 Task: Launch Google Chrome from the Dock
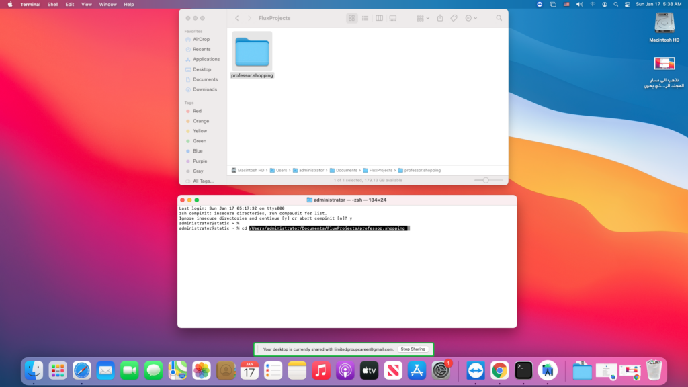pos(499,371)
